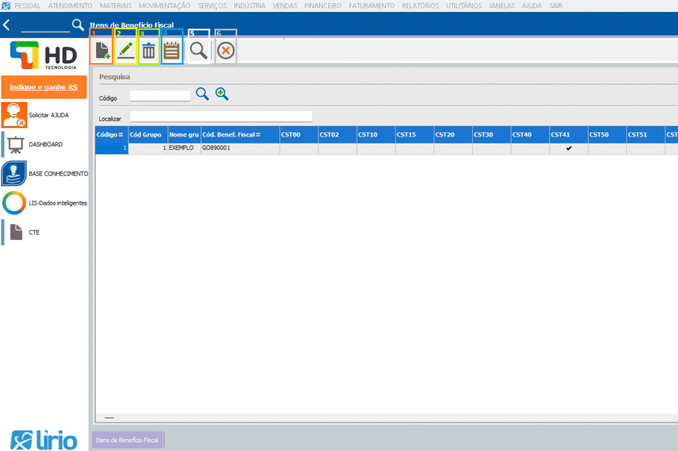Click the Edit pencil icon
The width and height of the screenshot is (678, 451).
coord(125,51)
